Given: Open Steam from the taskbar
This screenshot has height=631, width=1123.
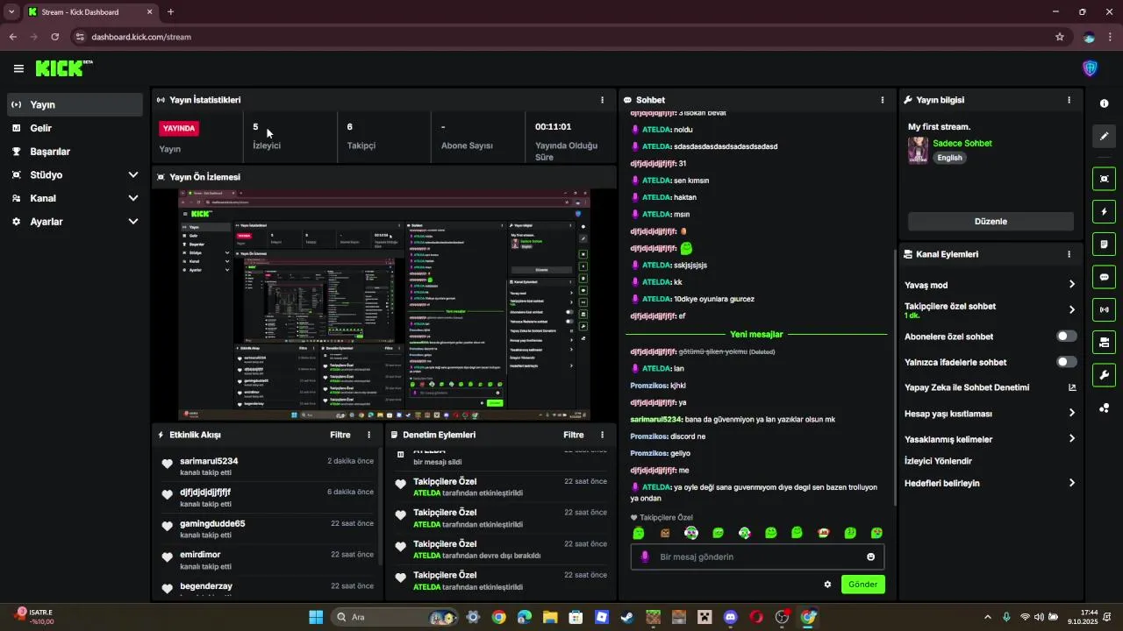Looking at the screenshot, I should click(626, 617).
